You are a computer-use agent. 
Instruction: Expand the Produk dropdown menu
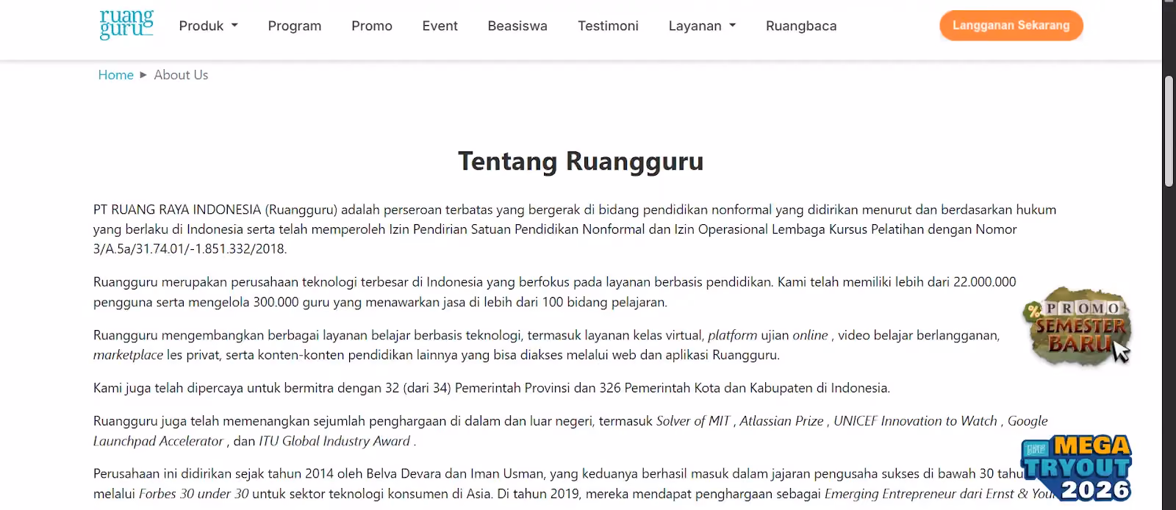click(209, 26)
